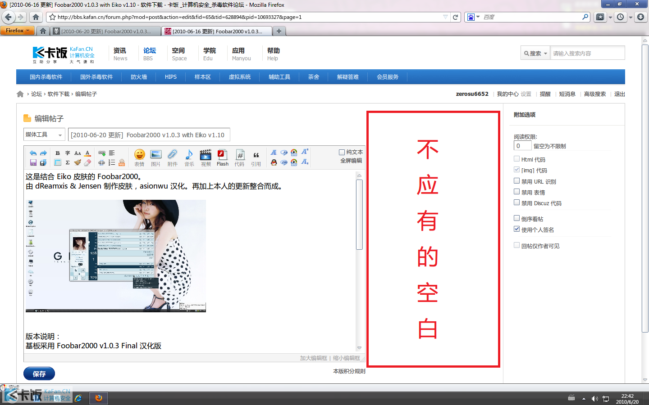Uncheck 使用个人签名 checkbox
The width and height of the screenshot is (649, 405).
tap(516, 229)
